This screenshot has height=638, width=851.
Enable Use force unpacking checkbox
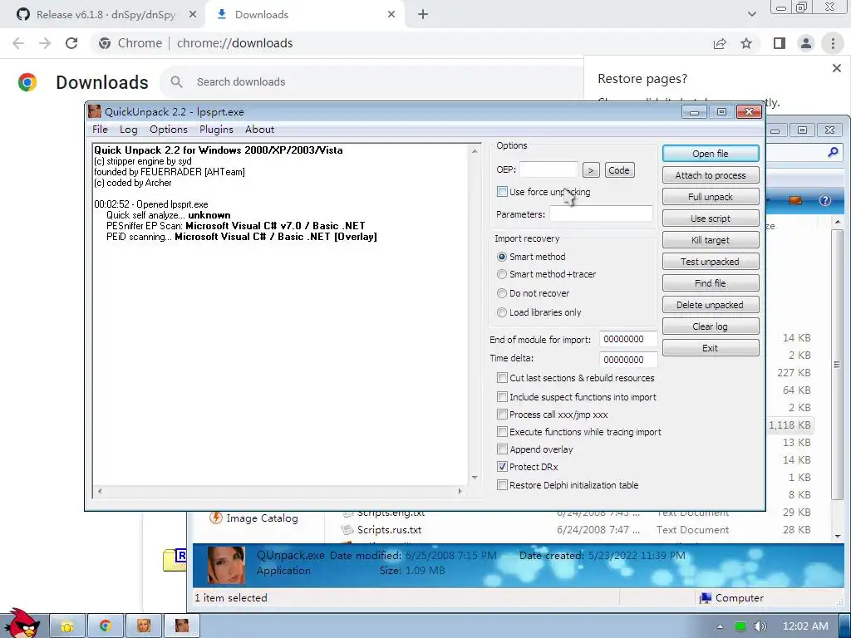[502, 192]
